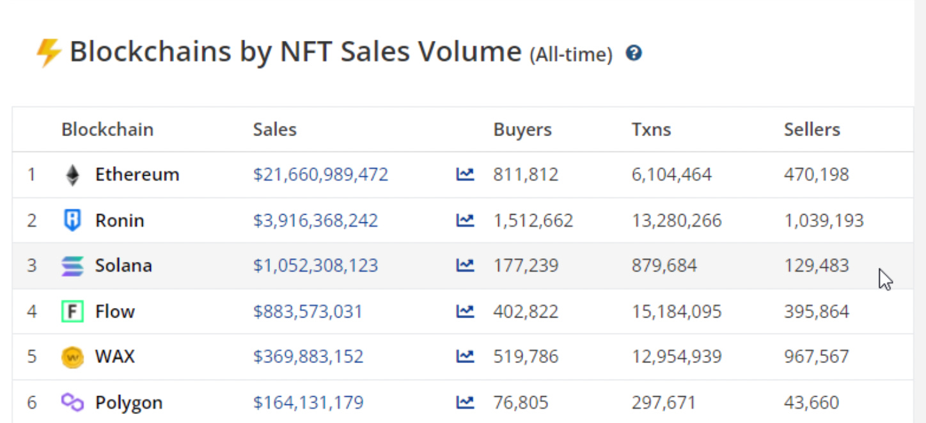This screenshot has width=926, height=423.
Task: Click WAX transactions value 12,954,939
Action: [677, 356]
